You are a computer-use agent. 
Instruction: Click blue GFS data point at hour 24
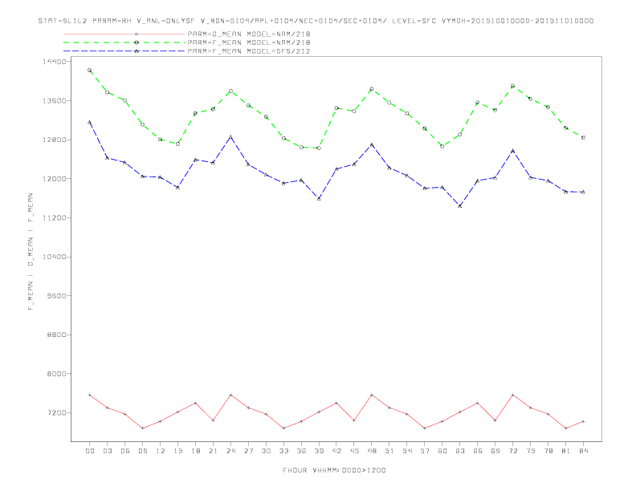tap(230, 137)
